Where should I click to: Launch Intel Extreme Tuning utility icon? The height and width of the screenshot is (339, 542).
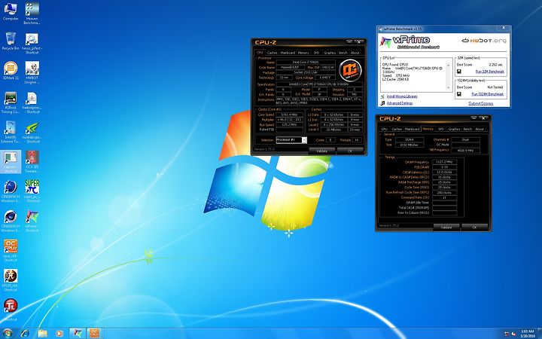click(11, 132)
